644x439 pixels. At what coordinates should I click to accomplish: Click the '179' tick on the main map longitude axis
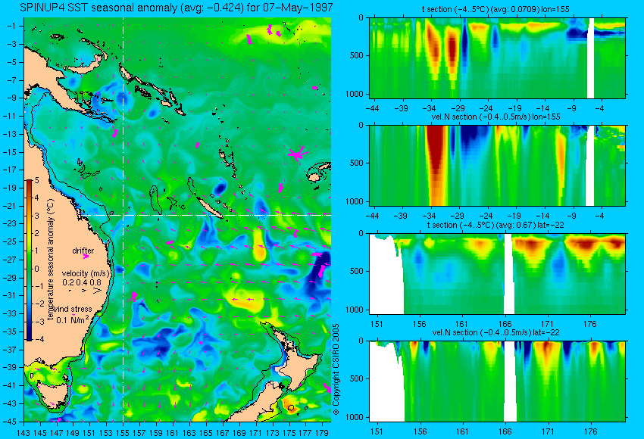[x=321, y=432]
